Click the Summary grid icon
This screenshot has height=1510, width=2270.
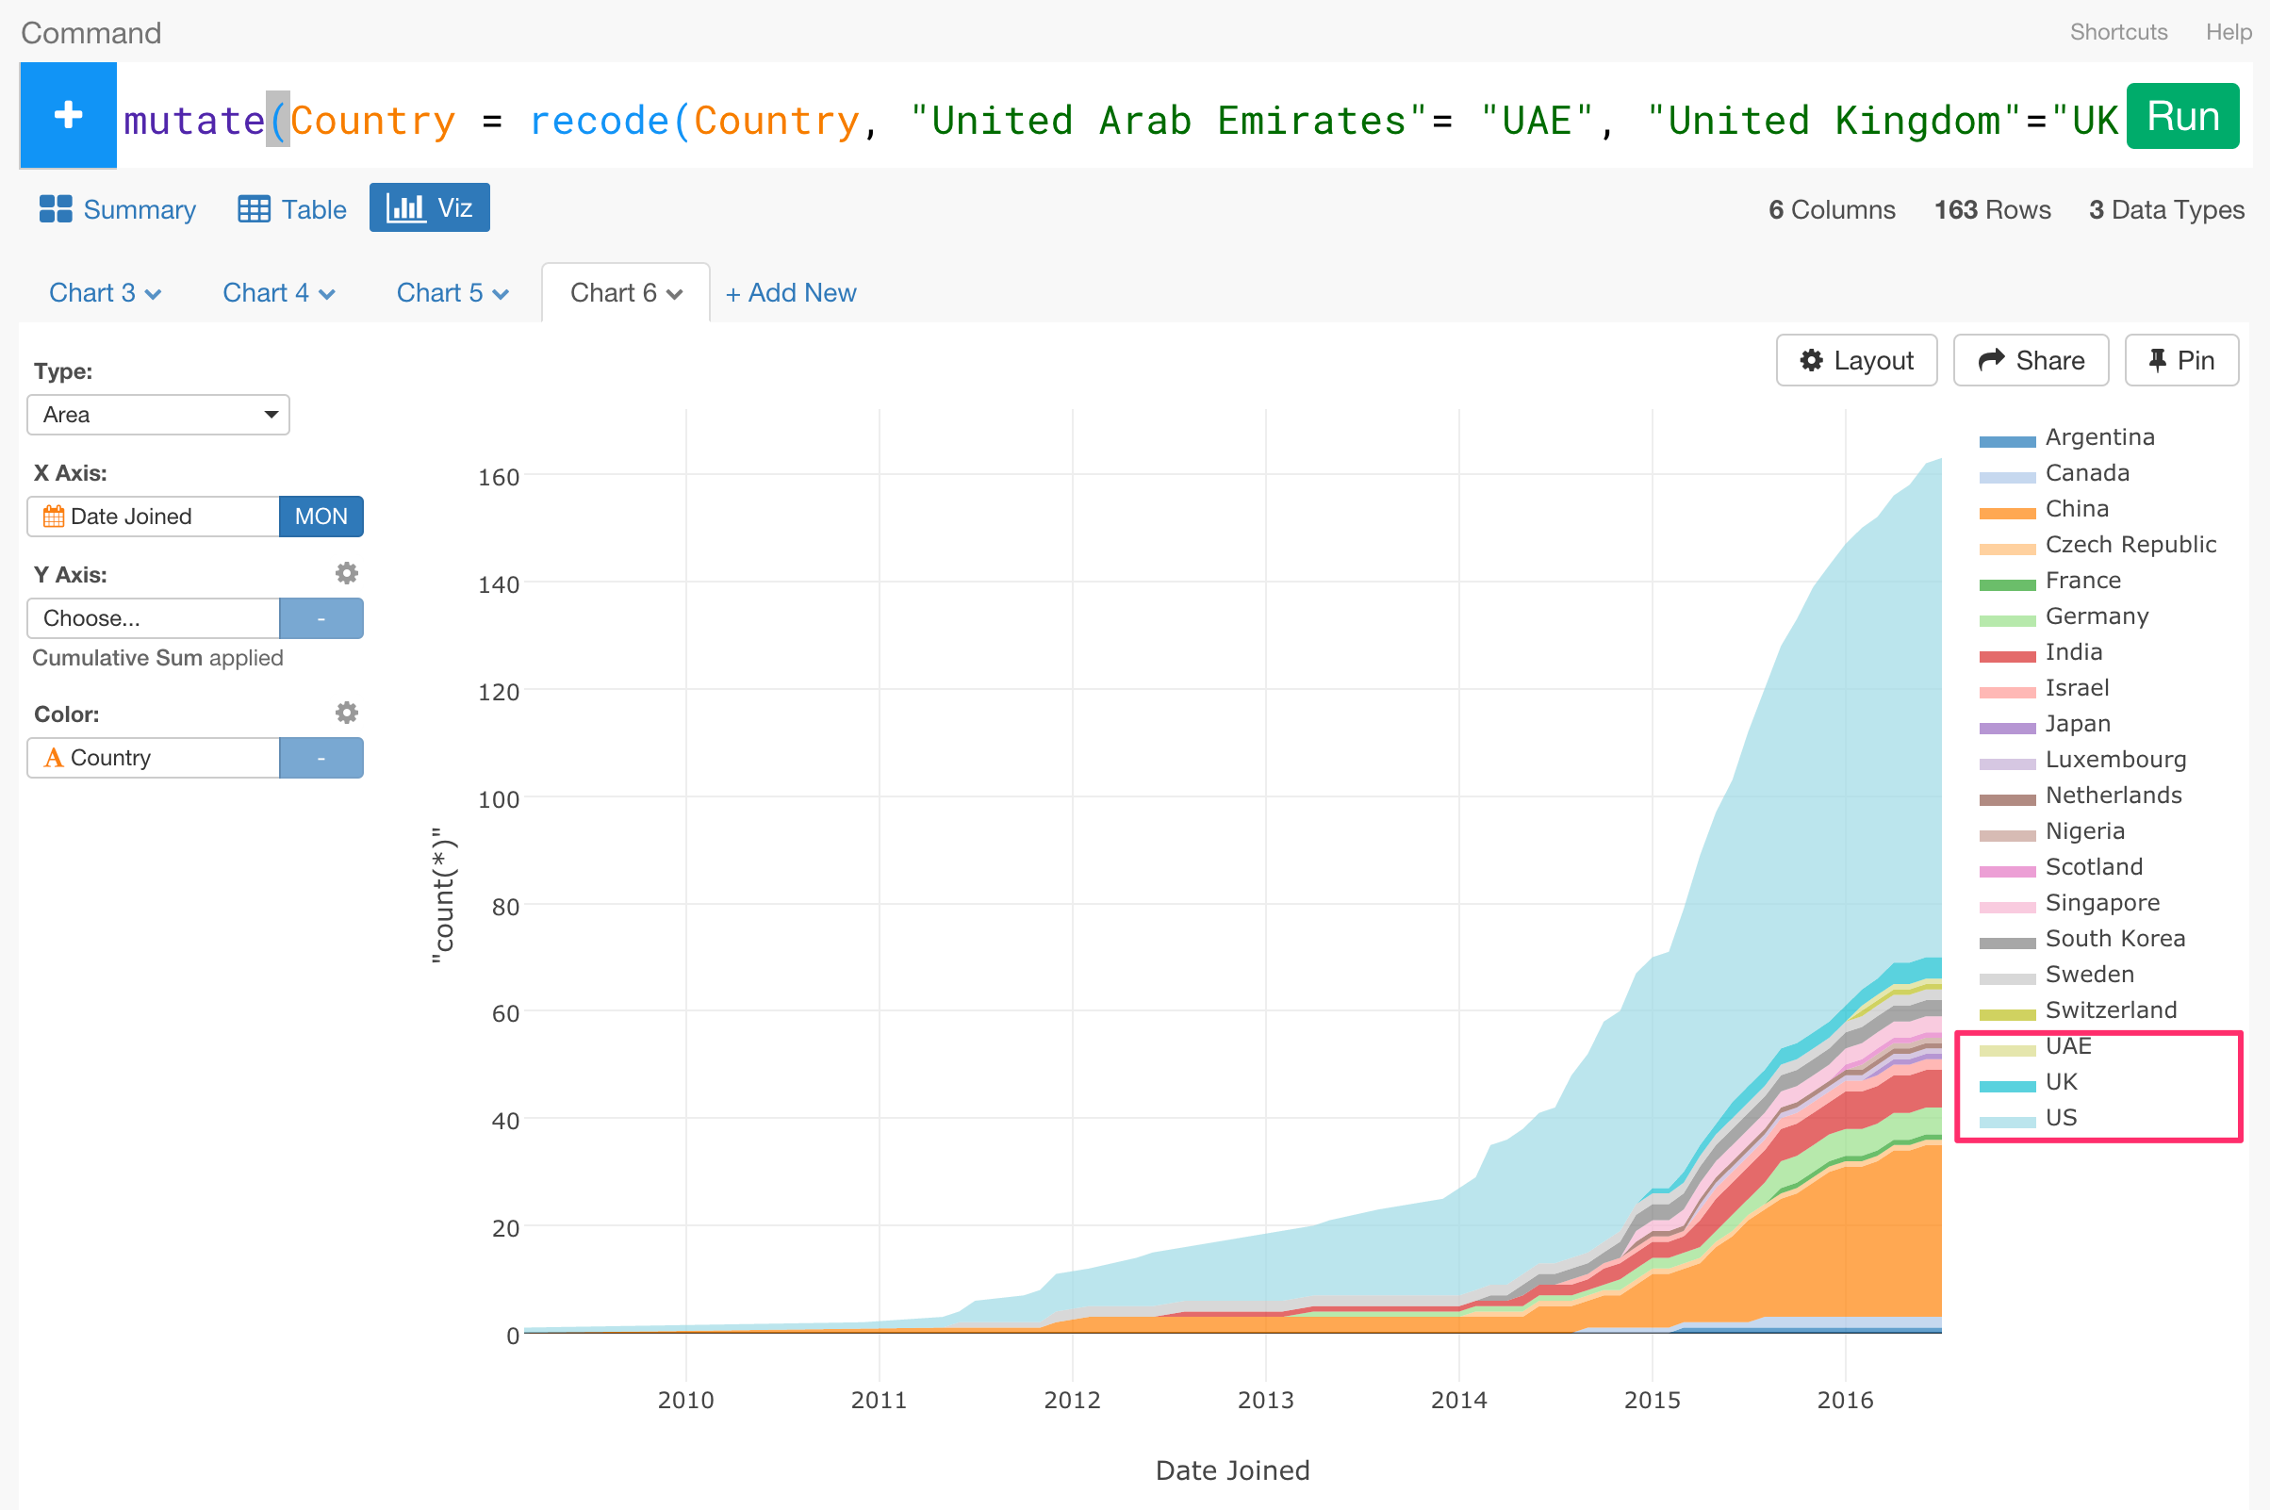coord(55,209)
